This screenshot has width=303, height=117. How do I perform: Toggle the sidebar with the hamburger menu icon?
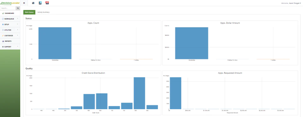click(24, 3)
